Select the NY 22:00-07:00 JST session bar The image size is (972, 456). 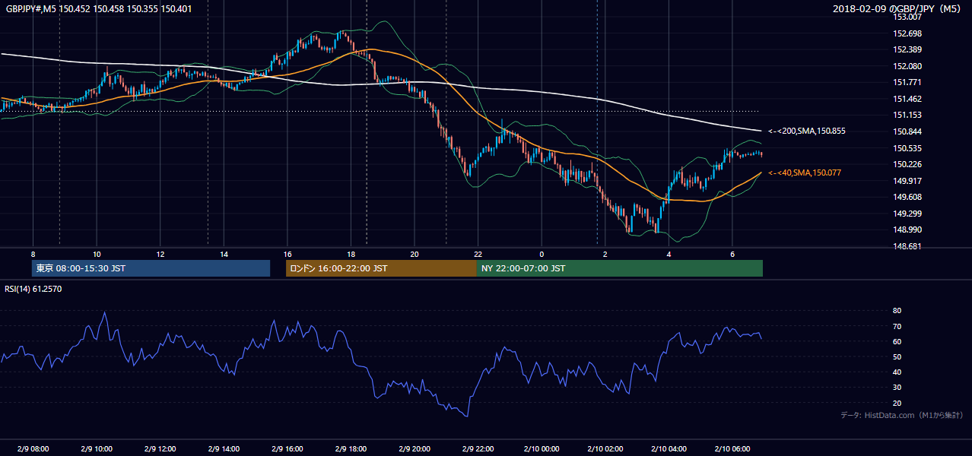620,268
